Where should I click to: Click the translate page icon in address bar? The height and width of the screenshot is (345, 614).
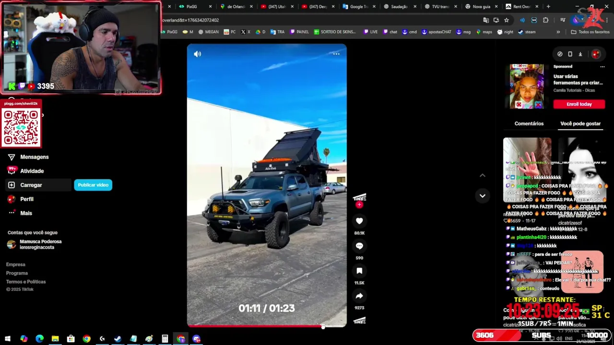[486, 20]
